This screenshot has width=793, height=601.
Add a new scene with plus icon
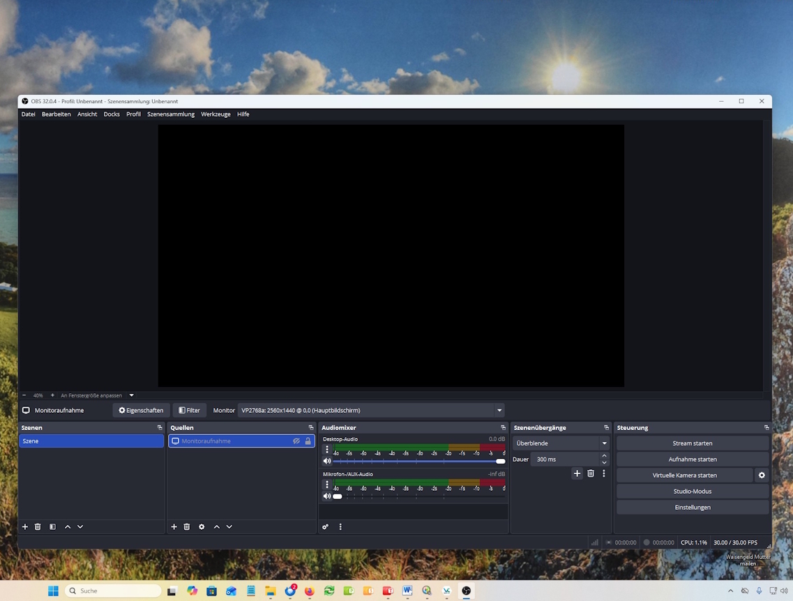(25, 526)
